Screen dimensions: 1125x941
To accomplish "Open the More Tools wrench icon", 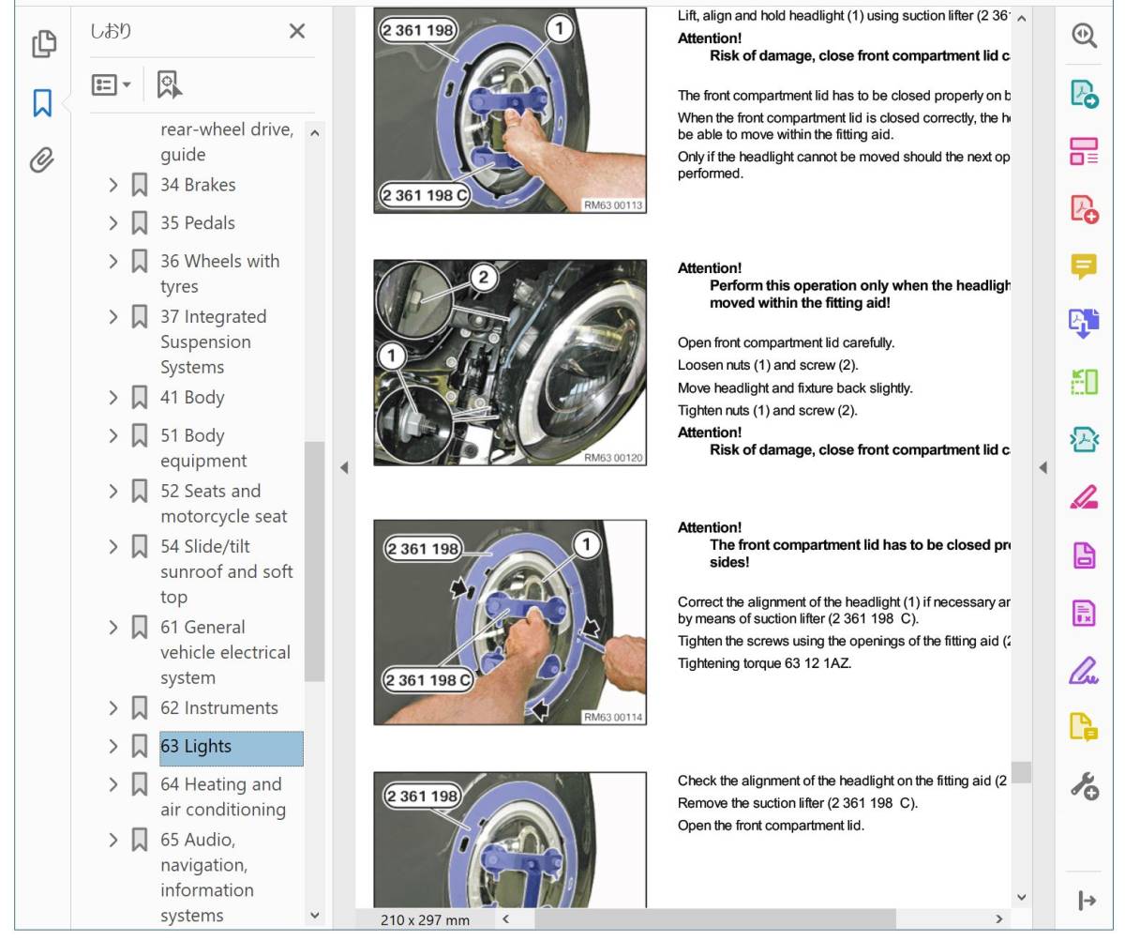I will tap(1084, 786).
